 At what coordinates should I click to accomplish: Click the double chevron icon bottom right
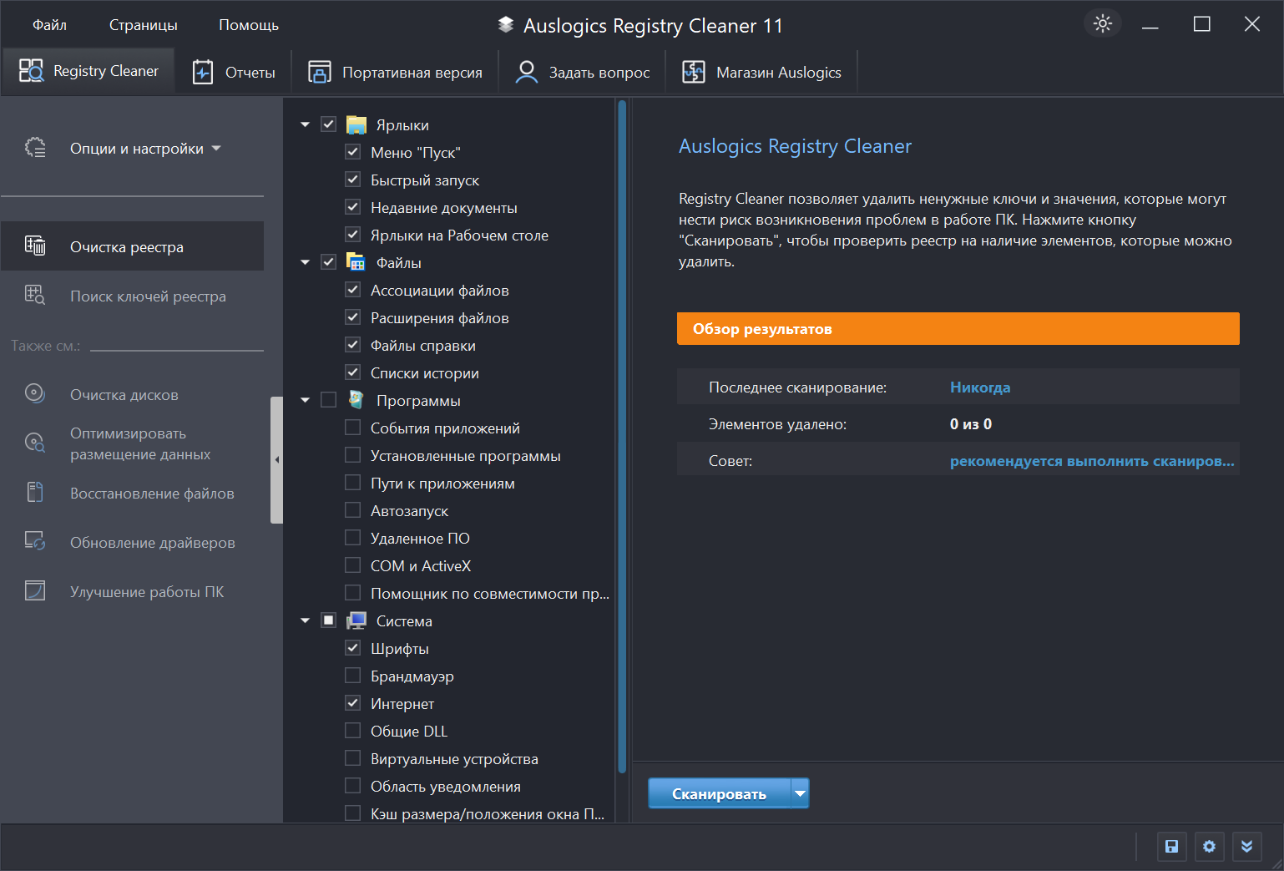click(1246, 847)
